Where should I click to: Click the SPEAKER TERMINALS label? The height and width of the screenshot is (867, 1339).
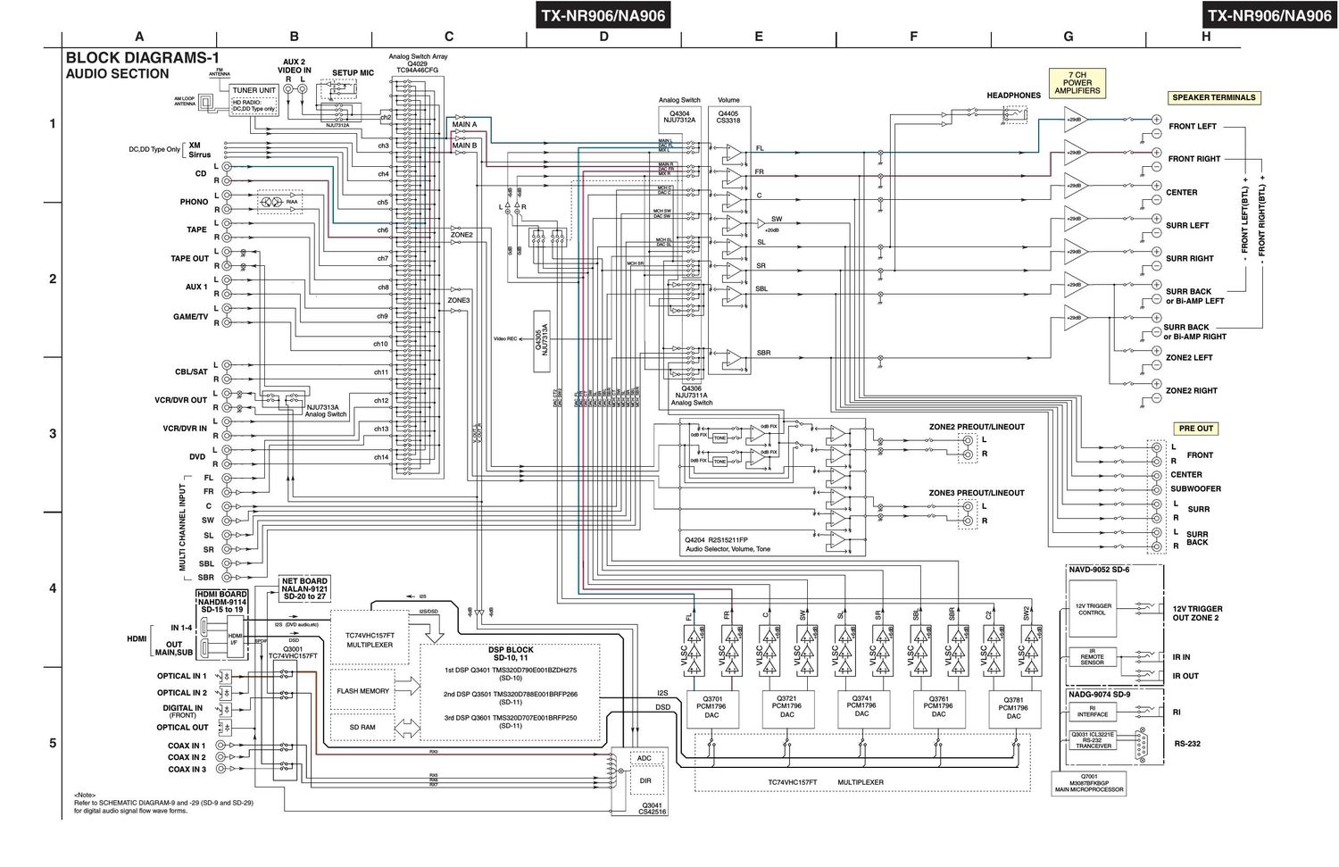1213,97
